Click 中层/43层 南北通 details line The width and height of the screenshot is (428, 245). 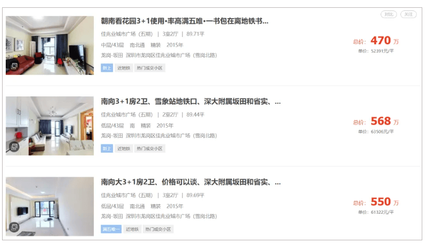point(142,45)
